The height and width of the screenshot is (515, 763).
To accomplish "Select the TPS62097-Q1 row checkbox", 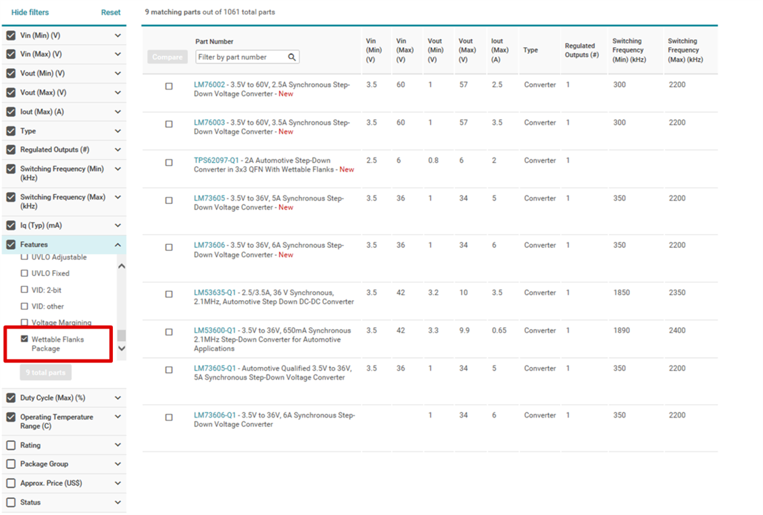I will pos(169,162).
